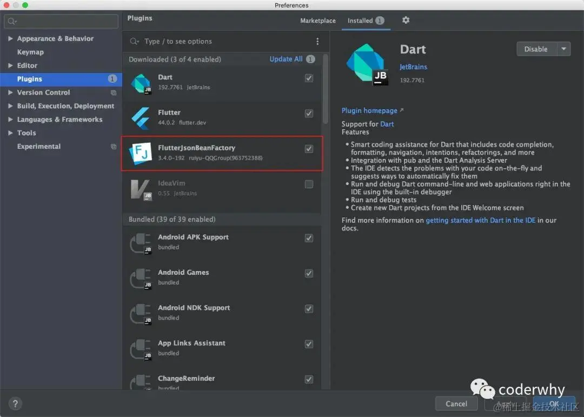This screenshot has height=417, width=584.
Task: Click the FlutterJsonBeanFactory FJ icon
Action: [x=141, y=154]
